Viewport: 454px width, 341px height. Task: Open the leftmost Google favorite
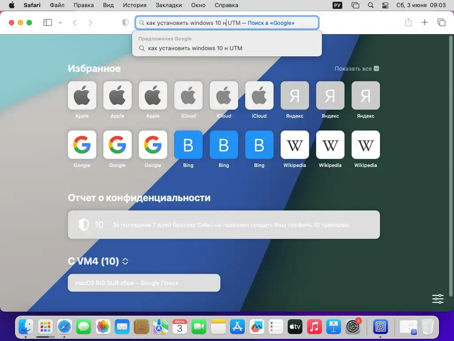tap(82, 145)
